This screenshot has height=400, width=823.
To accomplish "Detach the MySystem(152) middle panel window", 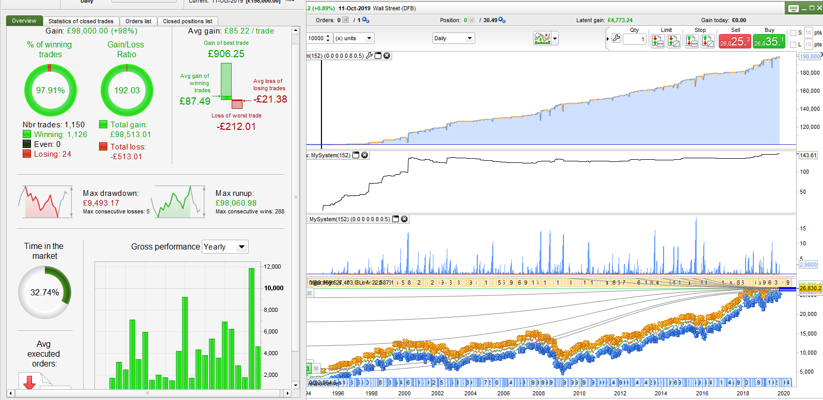I will [x=356, y=155].
